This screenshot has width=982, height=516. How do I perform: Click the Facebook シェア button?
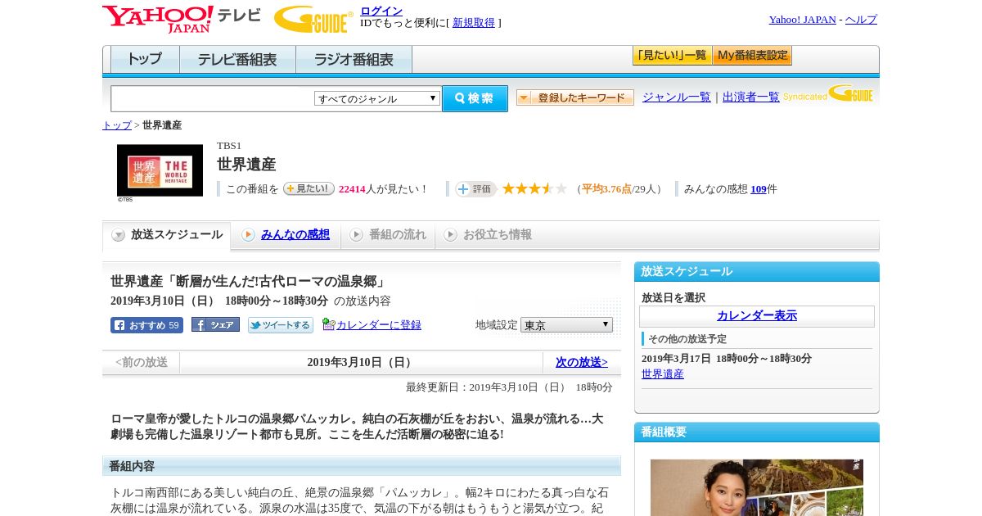click(x=215, y=325)
